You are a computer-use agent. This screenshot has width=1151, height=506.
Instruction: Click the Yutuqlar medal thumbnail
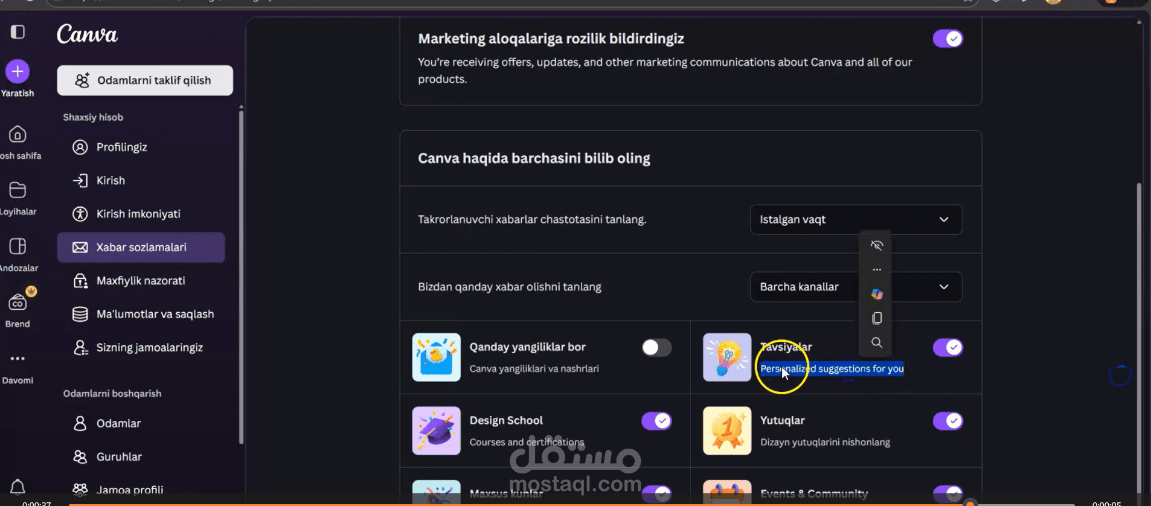[x=727, y=431]
